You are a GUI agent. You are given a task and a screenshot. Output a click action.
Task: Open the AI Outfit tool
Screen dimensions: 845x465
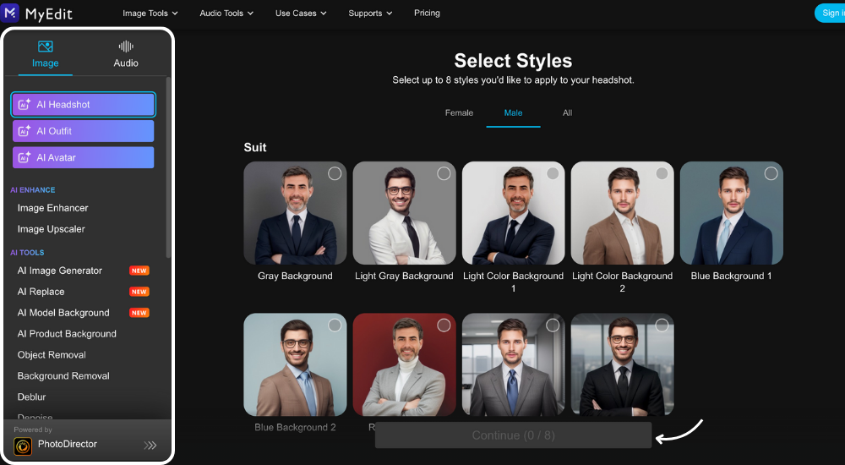pyautogui.click(x=83, y=131)
